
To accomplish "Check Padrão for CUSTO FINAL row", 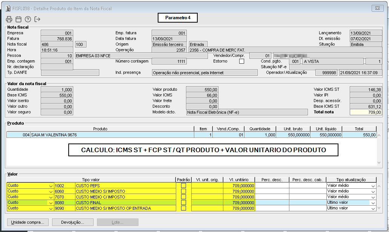I will coord(183,203).
